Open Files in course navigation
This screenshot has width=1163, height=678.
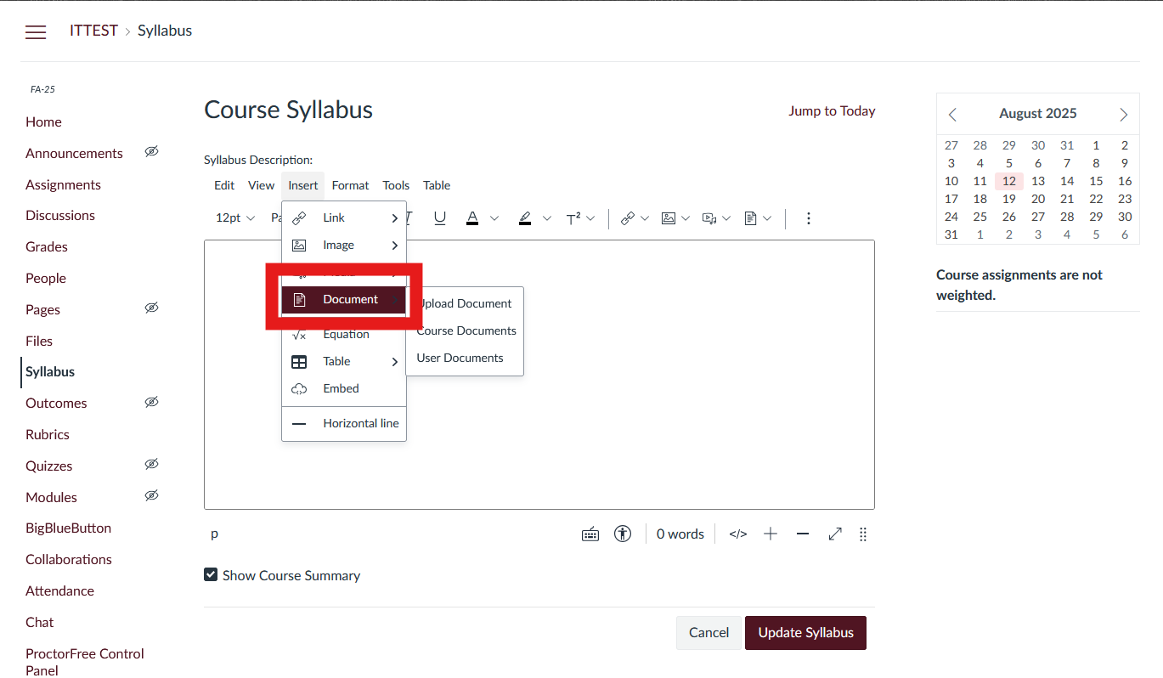pyautogui.click(x=39, y=341)
